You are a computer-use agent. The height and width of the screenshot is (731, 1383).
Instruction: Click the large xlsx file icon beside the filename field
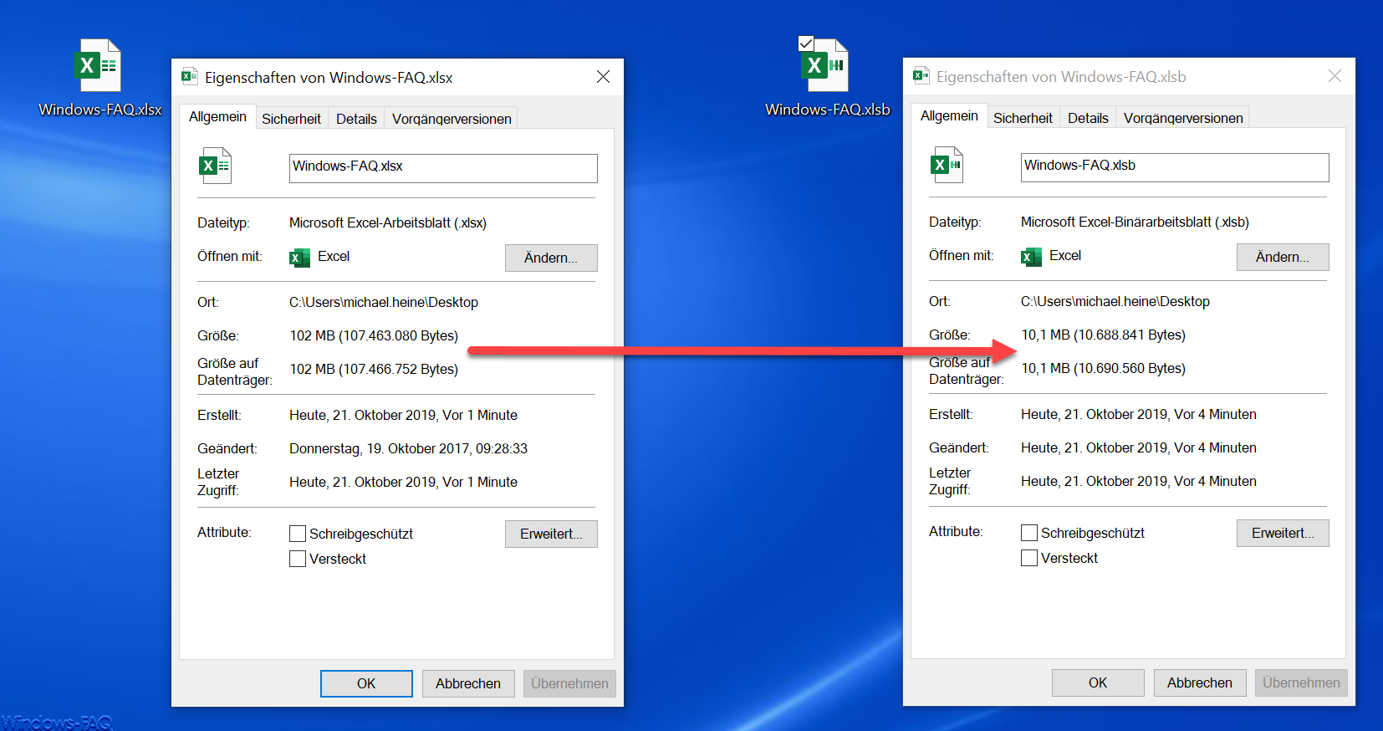215,166
